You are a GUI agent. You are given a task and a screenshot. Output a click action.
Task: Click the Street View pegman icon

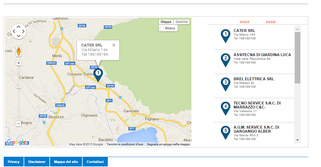pos(19,51)
